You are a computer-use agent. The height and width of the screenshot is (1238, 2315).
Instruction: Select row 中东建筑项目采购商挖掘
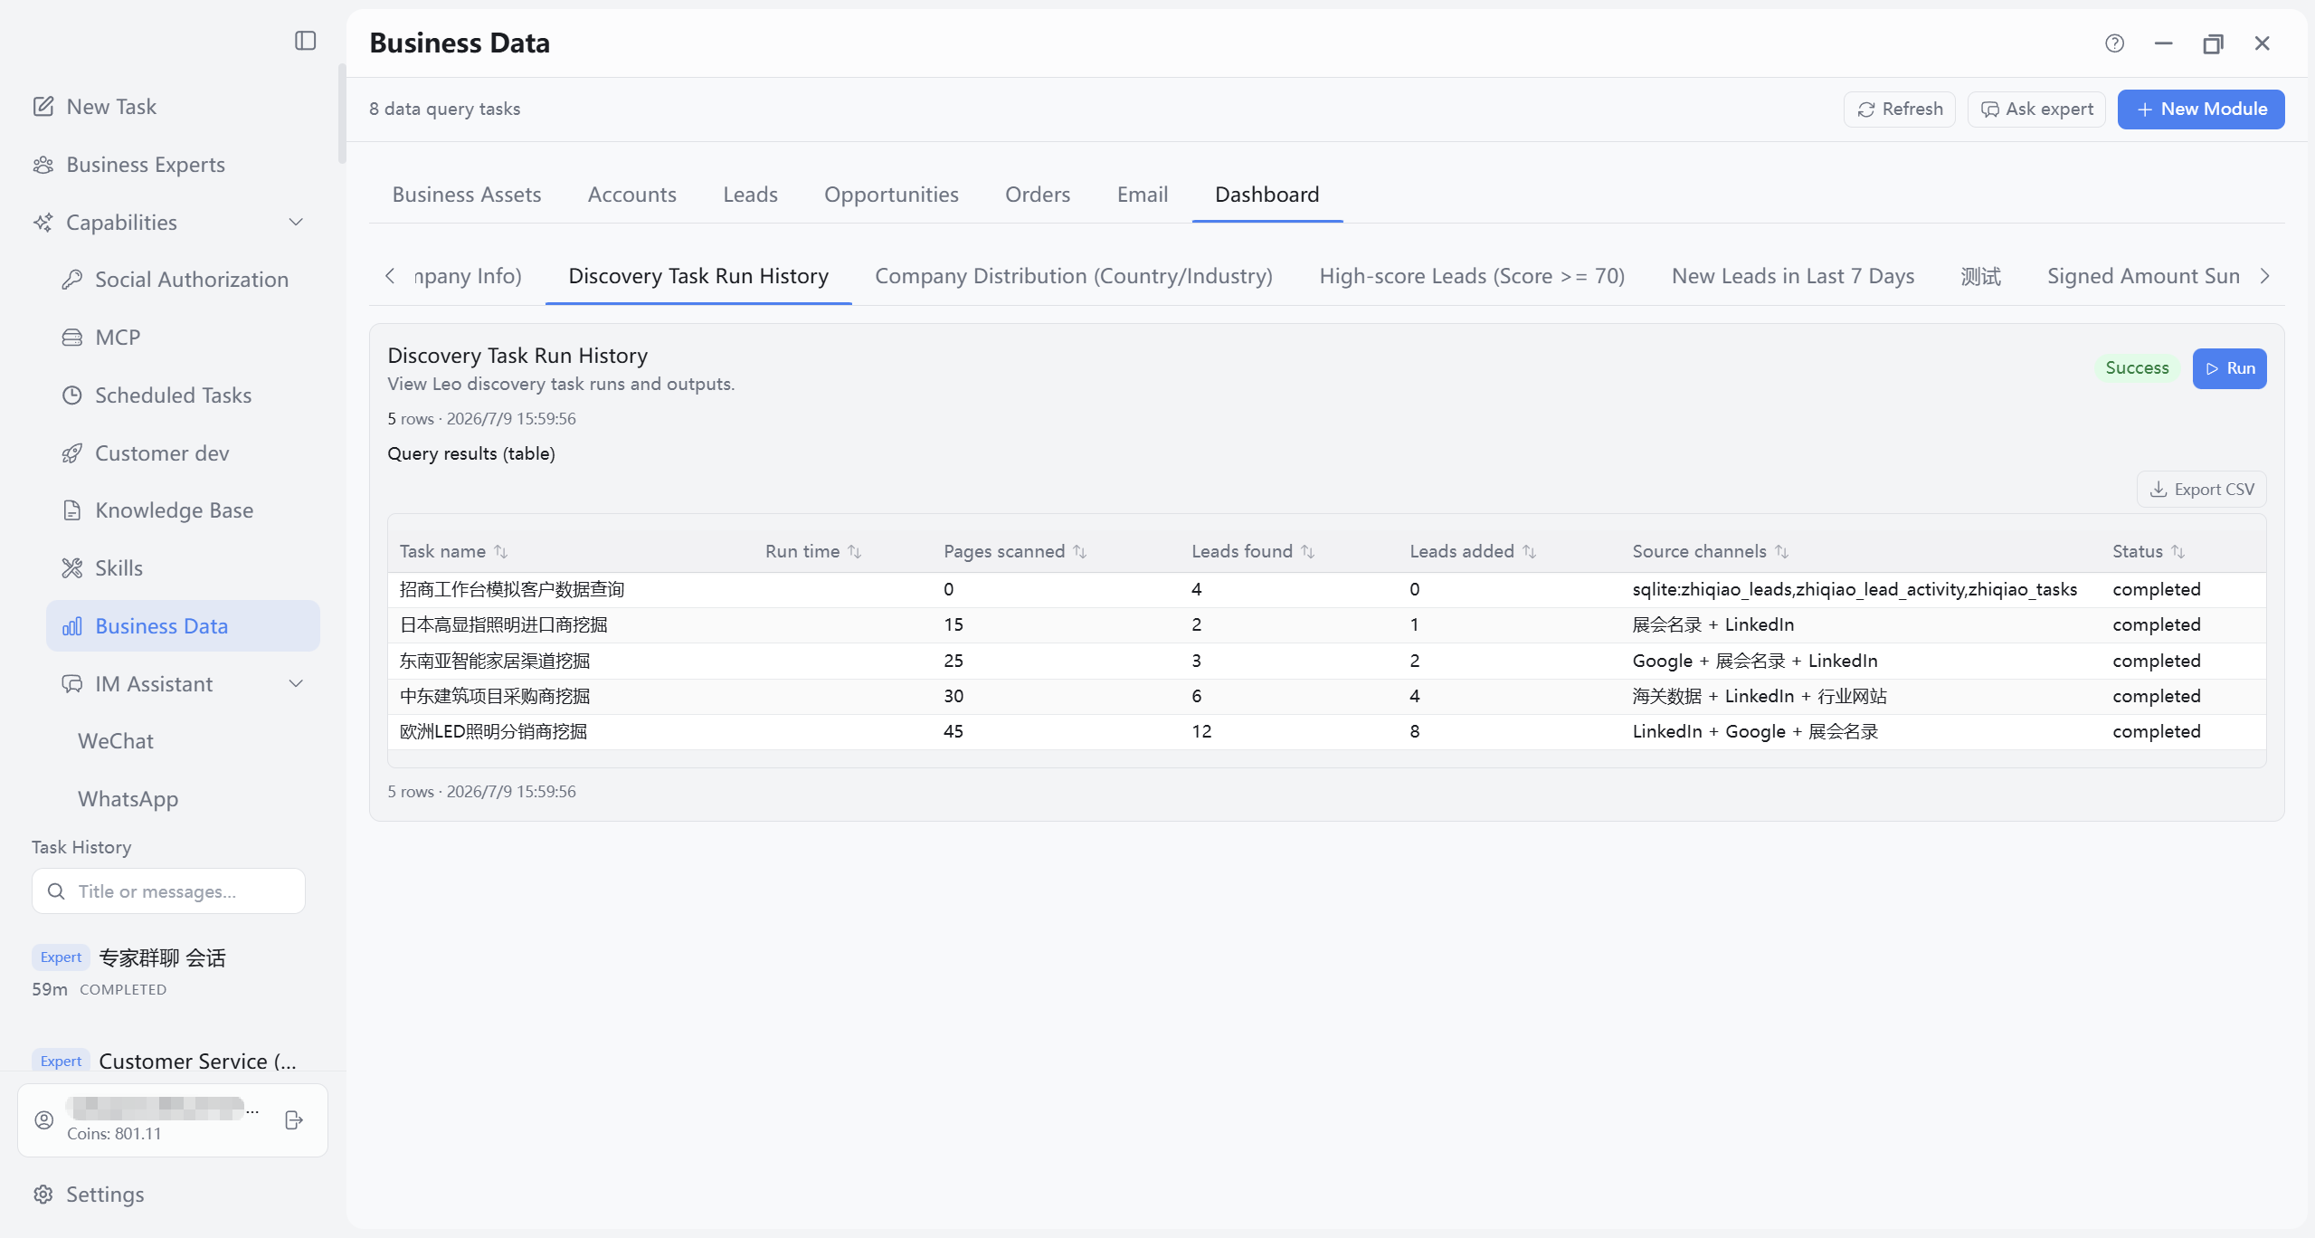[x=1326, y=696]
